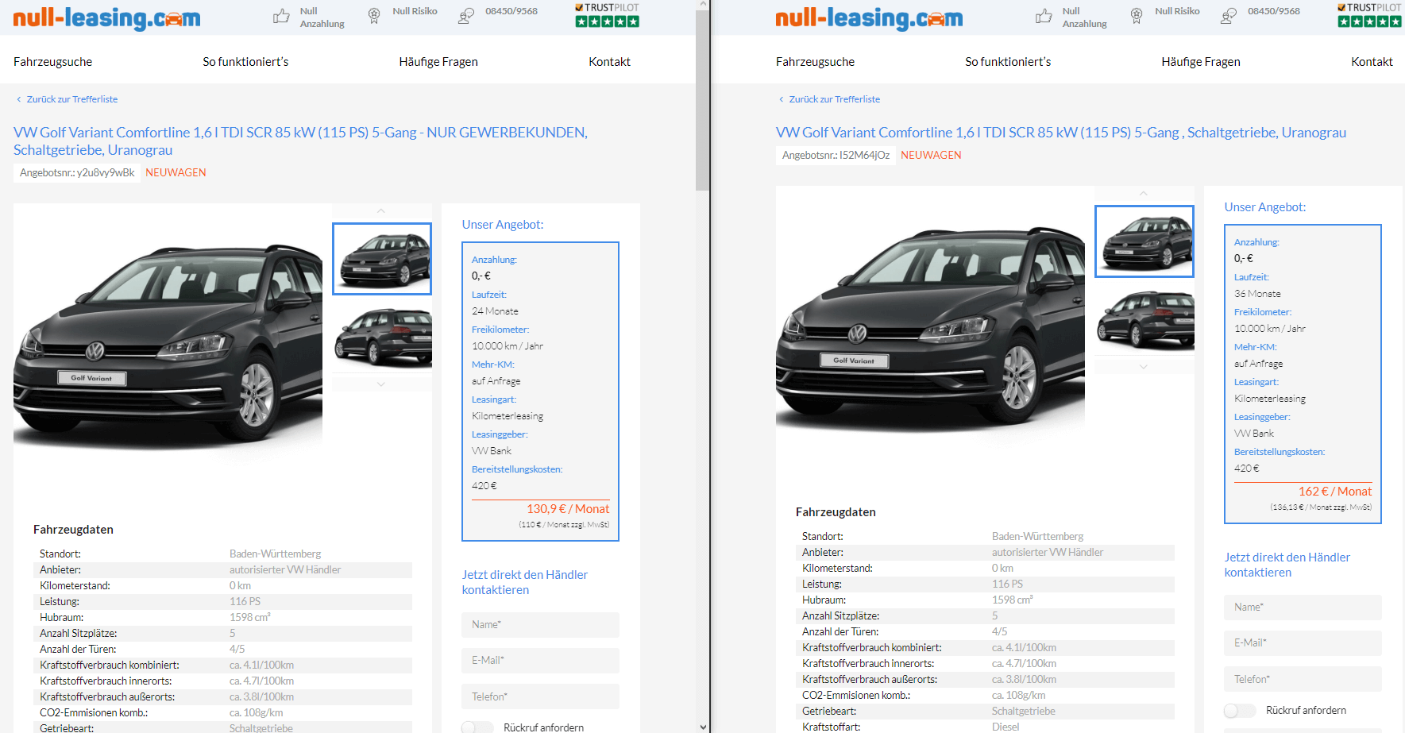Toggle Rückruf anfordern switch in left window
Screen dimensions: 1405x733
coord(477,727)
